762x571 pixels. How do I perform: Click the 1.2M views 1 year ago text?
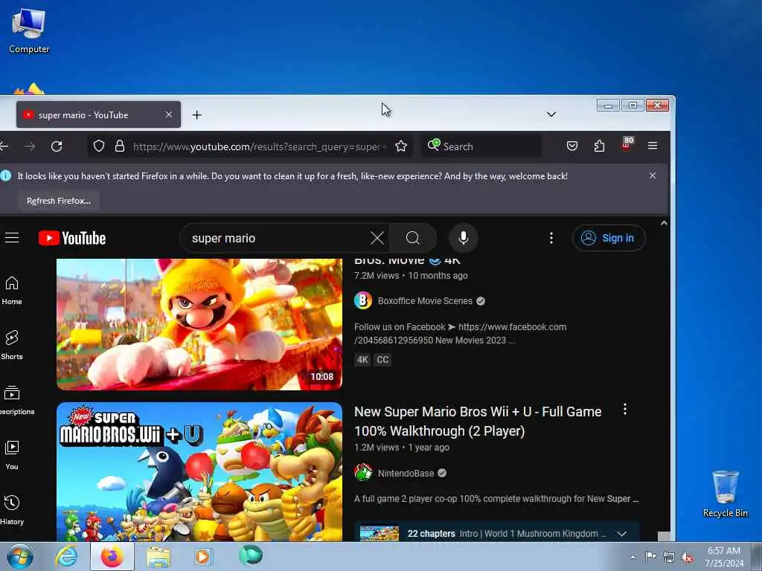401,447
